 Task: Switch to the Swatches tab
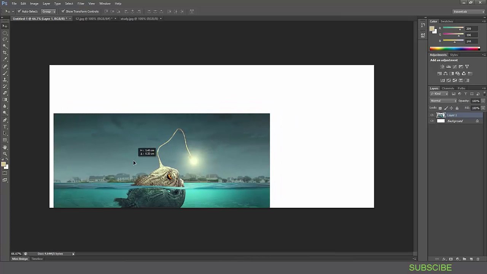click(x=447, y=21)
